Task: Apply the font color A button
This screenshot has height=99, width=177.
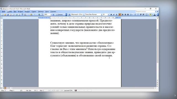Action: (155, 15)
